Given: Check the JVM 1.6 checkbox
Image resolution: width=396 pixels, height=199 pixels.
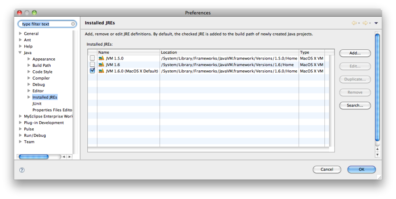Looking at the screenshot, I should 92,64.
